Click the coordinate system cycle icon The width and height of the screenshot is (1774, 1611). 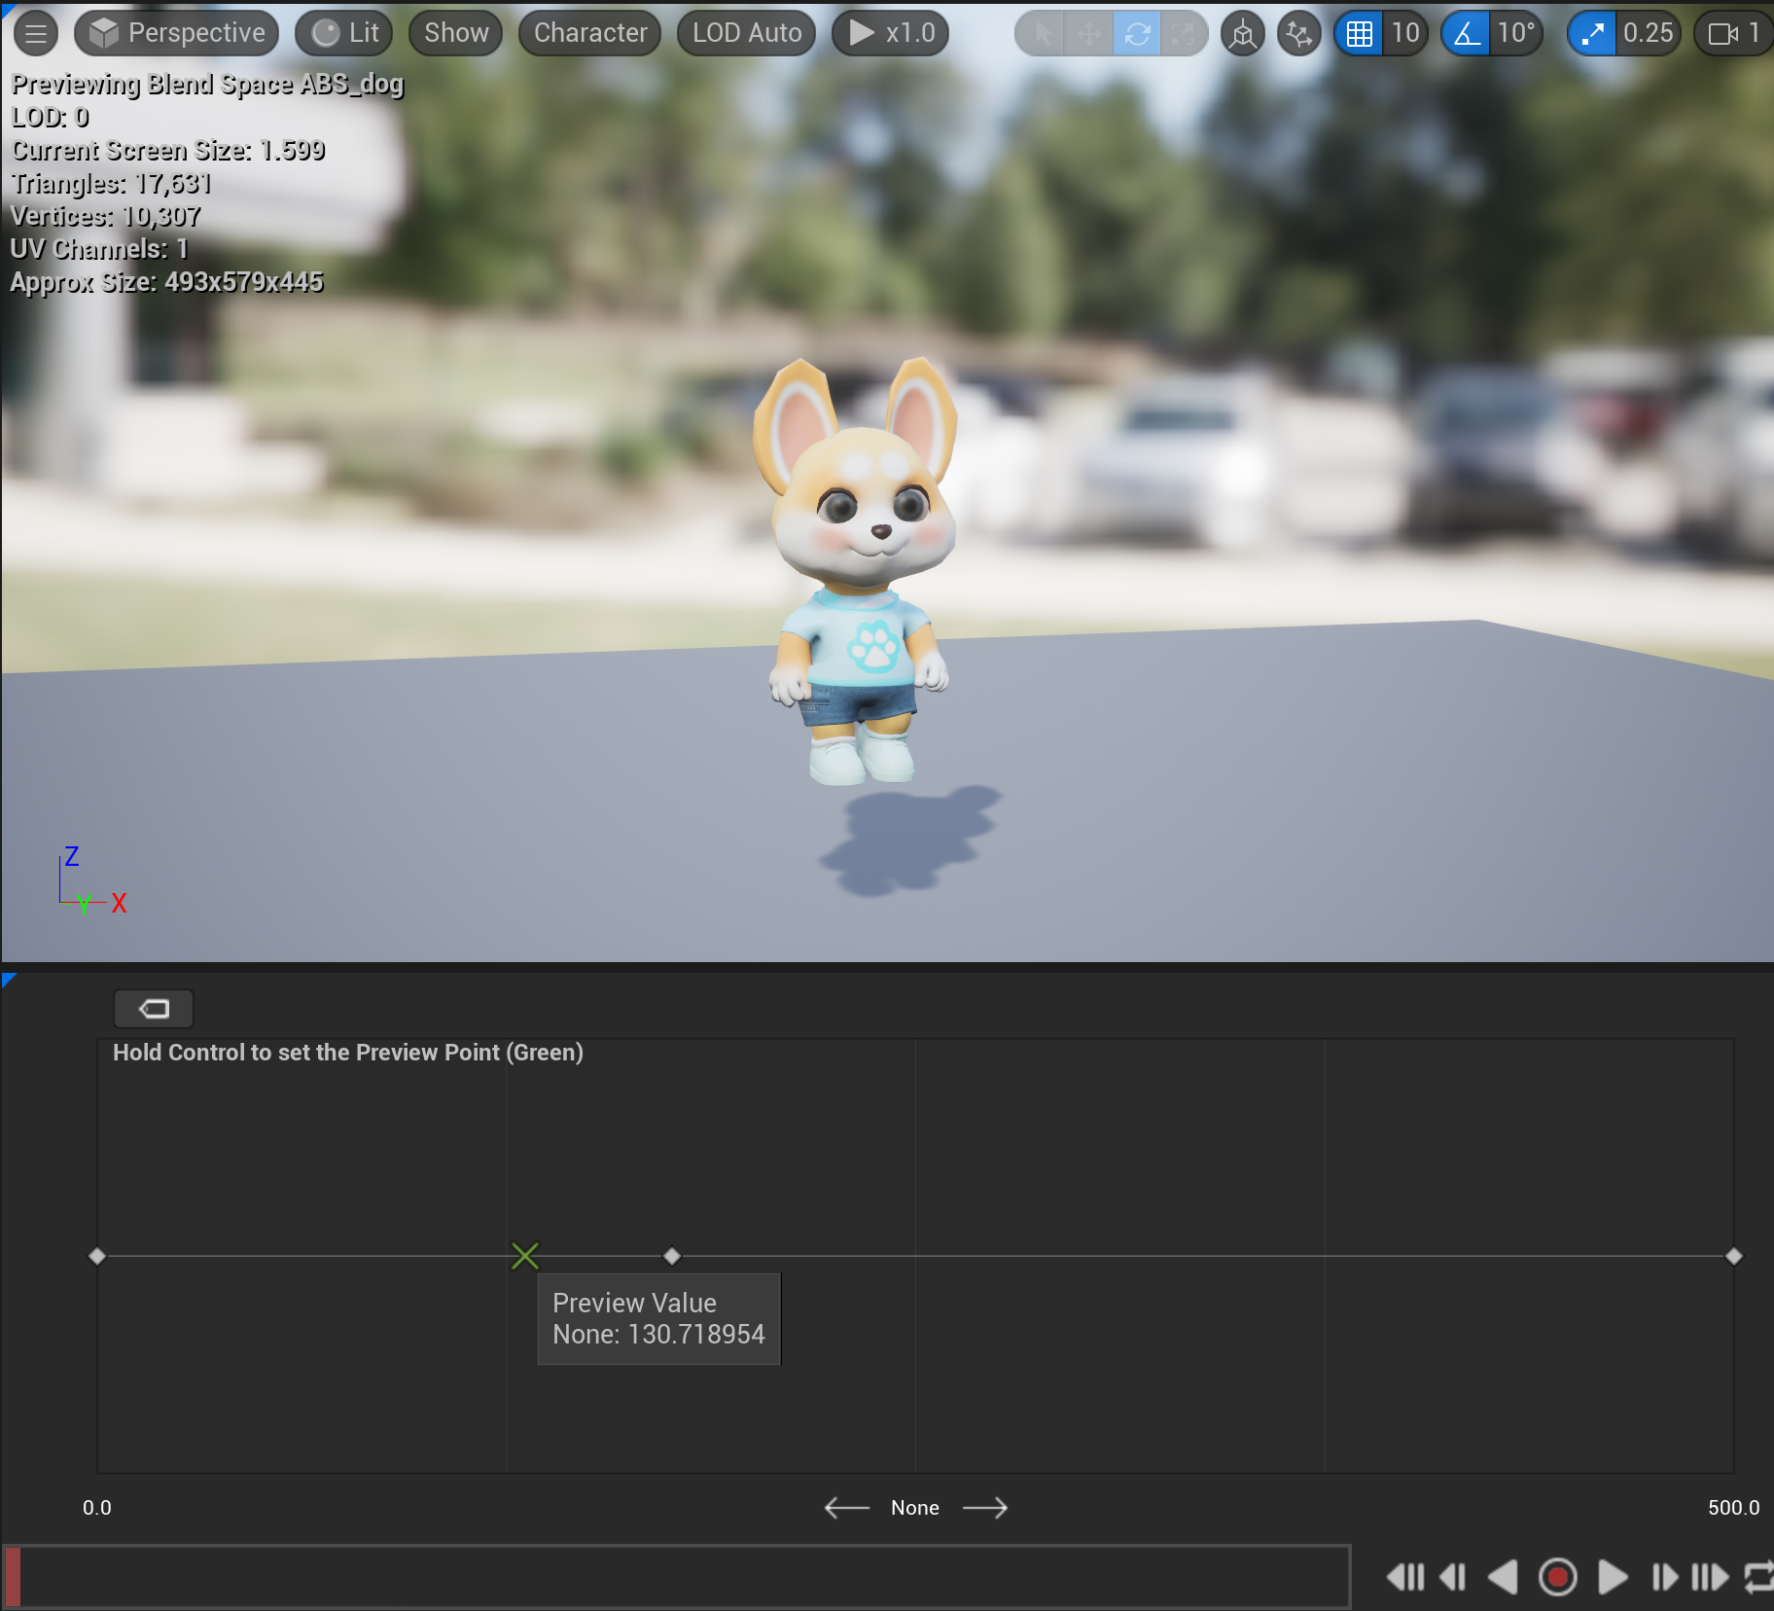click(x=1243, y=34)
